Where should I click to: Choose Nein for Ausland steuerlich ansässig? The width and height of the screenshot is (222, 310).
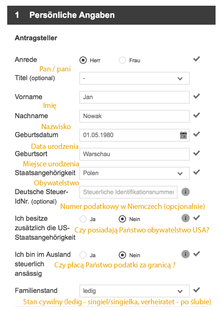(x=122, y=255)
